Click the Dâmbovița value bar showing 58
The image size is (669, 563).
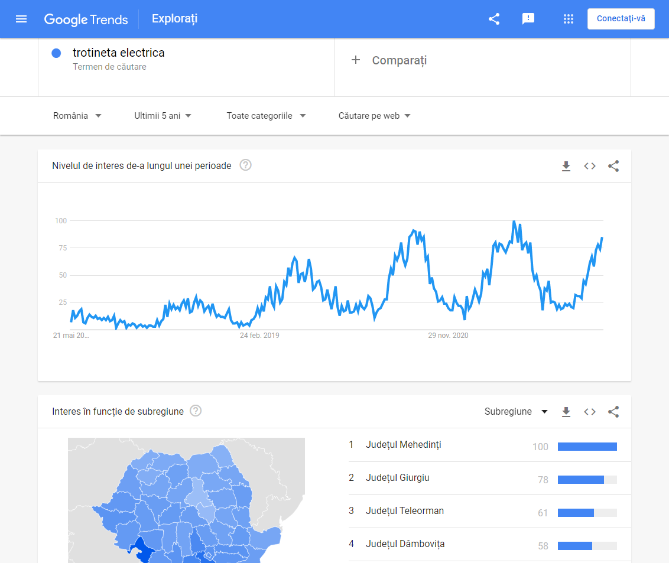tap(587, 546)
